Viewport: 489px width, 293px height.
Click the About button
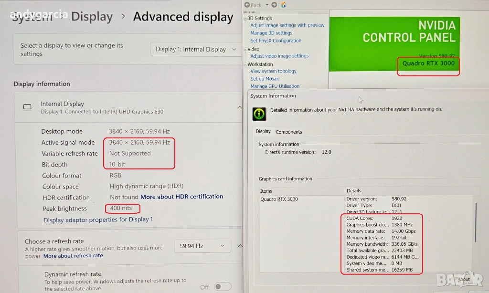(463, 279)
